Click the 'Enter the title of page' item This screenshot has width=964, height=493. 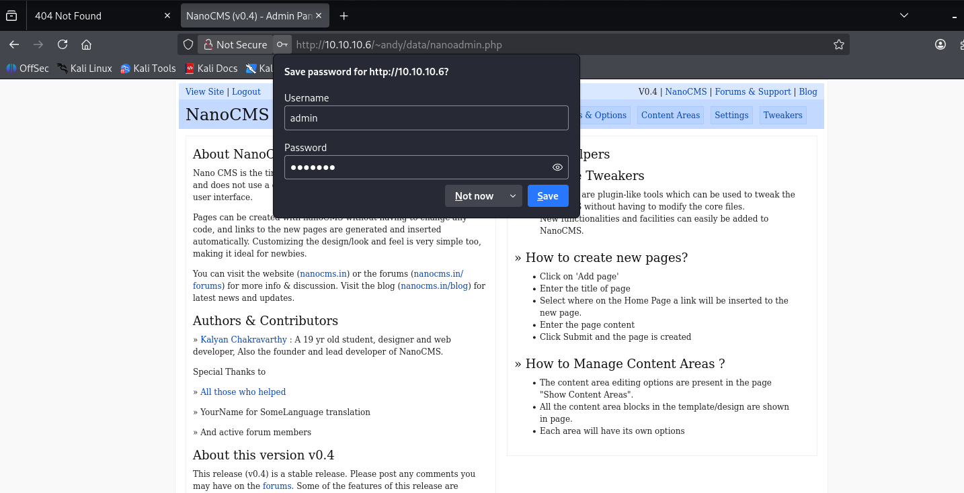coord(585,288)
